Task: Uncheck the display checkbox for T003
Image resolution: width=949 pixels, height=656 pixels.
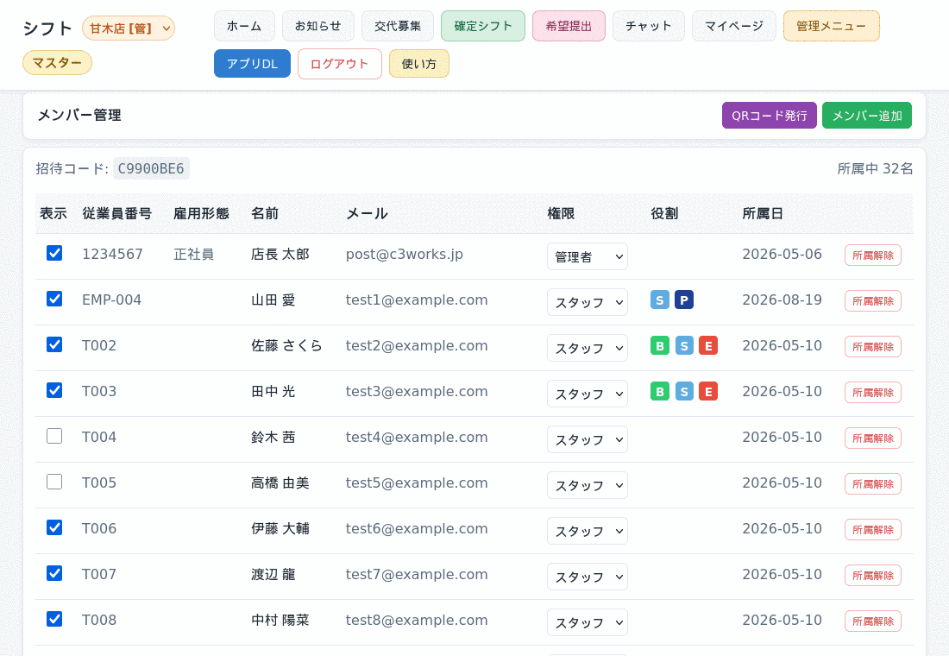Action: point(54,390)
